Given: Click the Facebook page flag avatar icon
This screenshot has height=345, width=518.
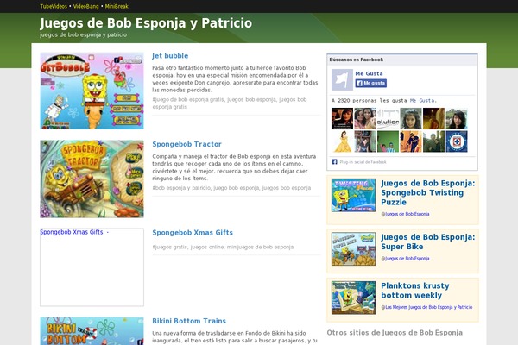Looking at the screenshot, I should point(342,79).
